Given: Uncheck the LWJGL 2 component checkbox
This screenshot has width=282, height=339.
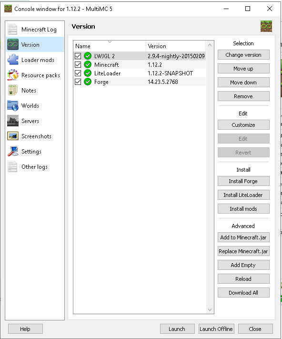Looking at the screenshot, I should pyautogui.click(x=78, y=56).
